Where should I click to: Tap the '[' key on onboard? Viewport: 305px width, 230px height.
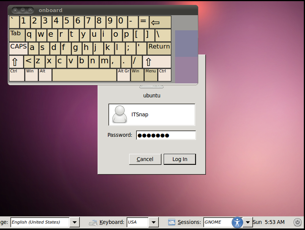pyautogui.click(x=139, y=35)
